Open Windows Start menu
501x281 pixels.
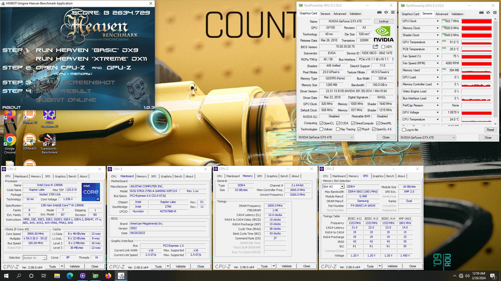pyautogui.click(x=6, y=276)
